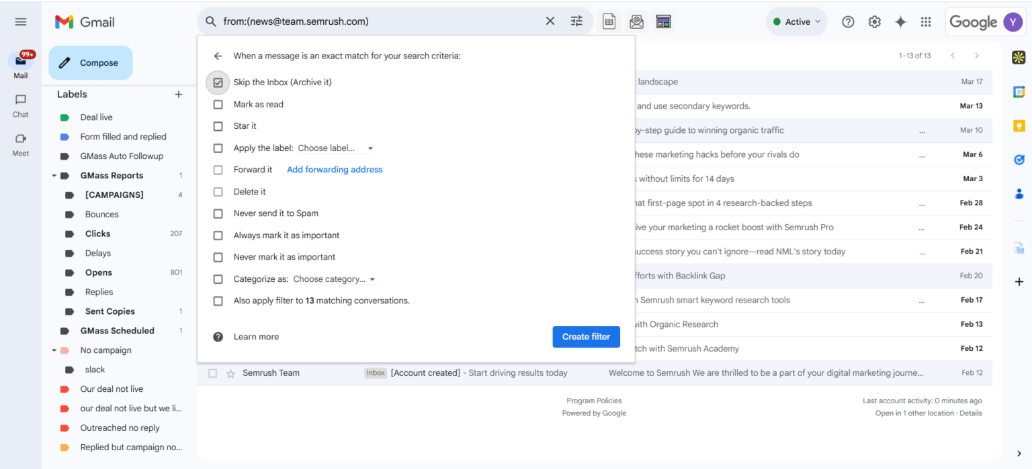Click the Create filter button

tap(586, 336)
